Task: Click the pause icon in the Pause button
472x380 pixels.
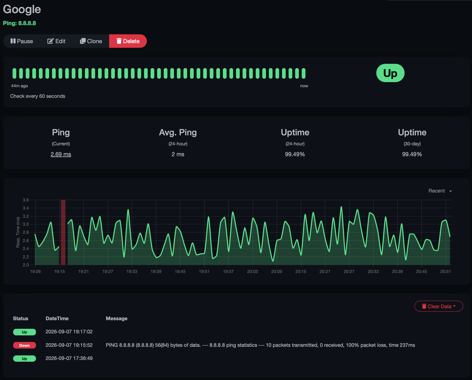Action: click(x=13, y=41)
